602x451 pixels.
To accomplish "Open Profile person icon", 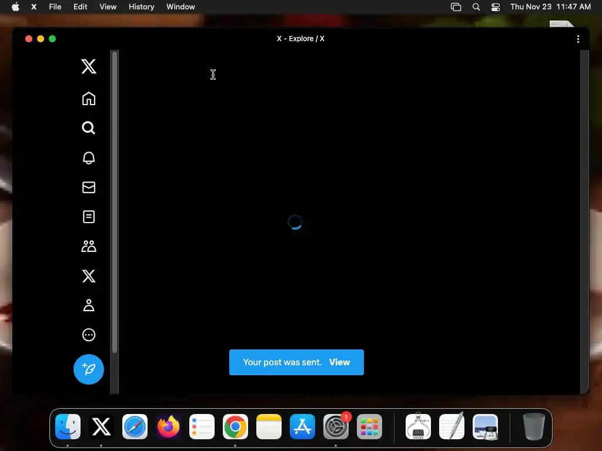I will point(89,305).
